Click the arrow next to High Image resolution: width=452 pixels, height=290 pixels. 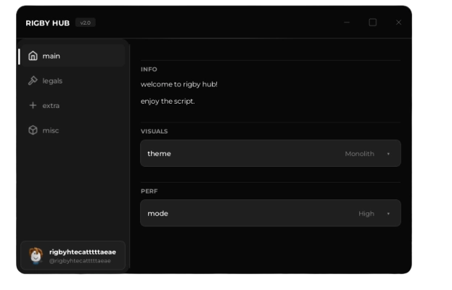tap(388, 214)
